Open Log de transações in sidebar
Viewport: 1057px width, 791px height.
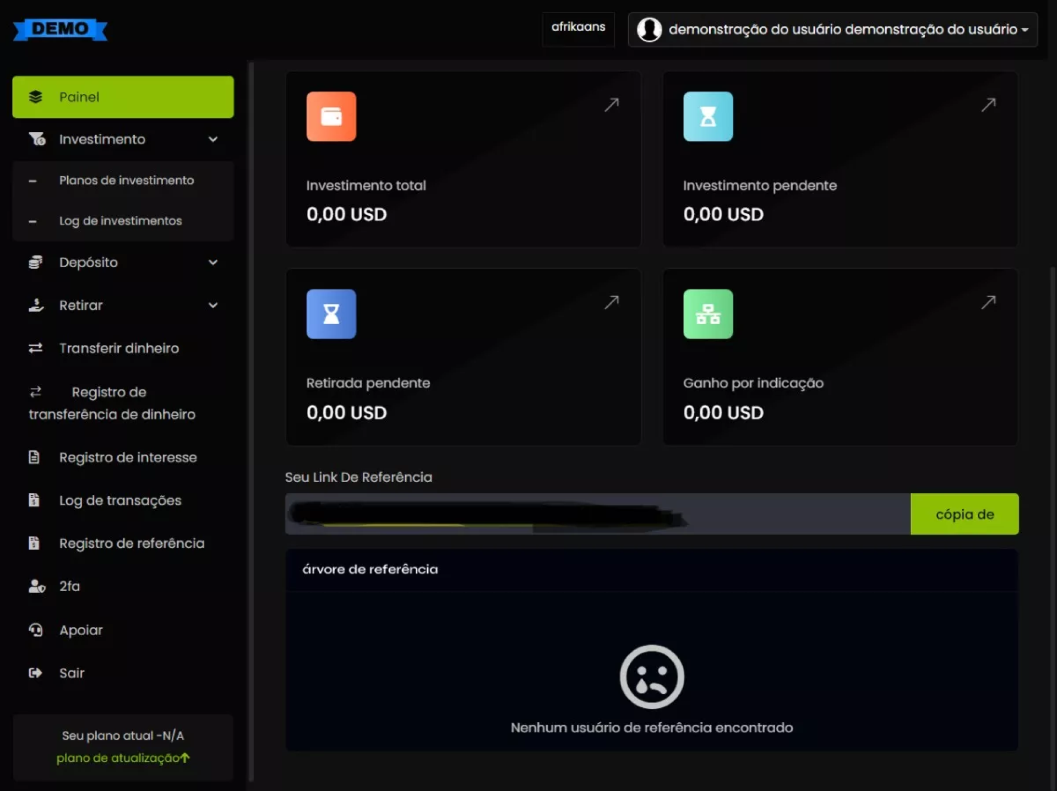[x=120, y=500]
